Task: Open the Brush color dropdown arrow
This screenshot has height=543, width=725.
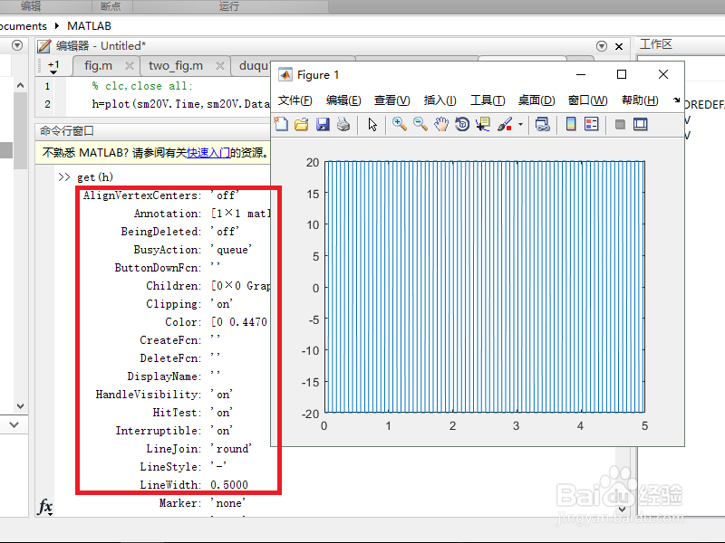Action: [520, 124]
